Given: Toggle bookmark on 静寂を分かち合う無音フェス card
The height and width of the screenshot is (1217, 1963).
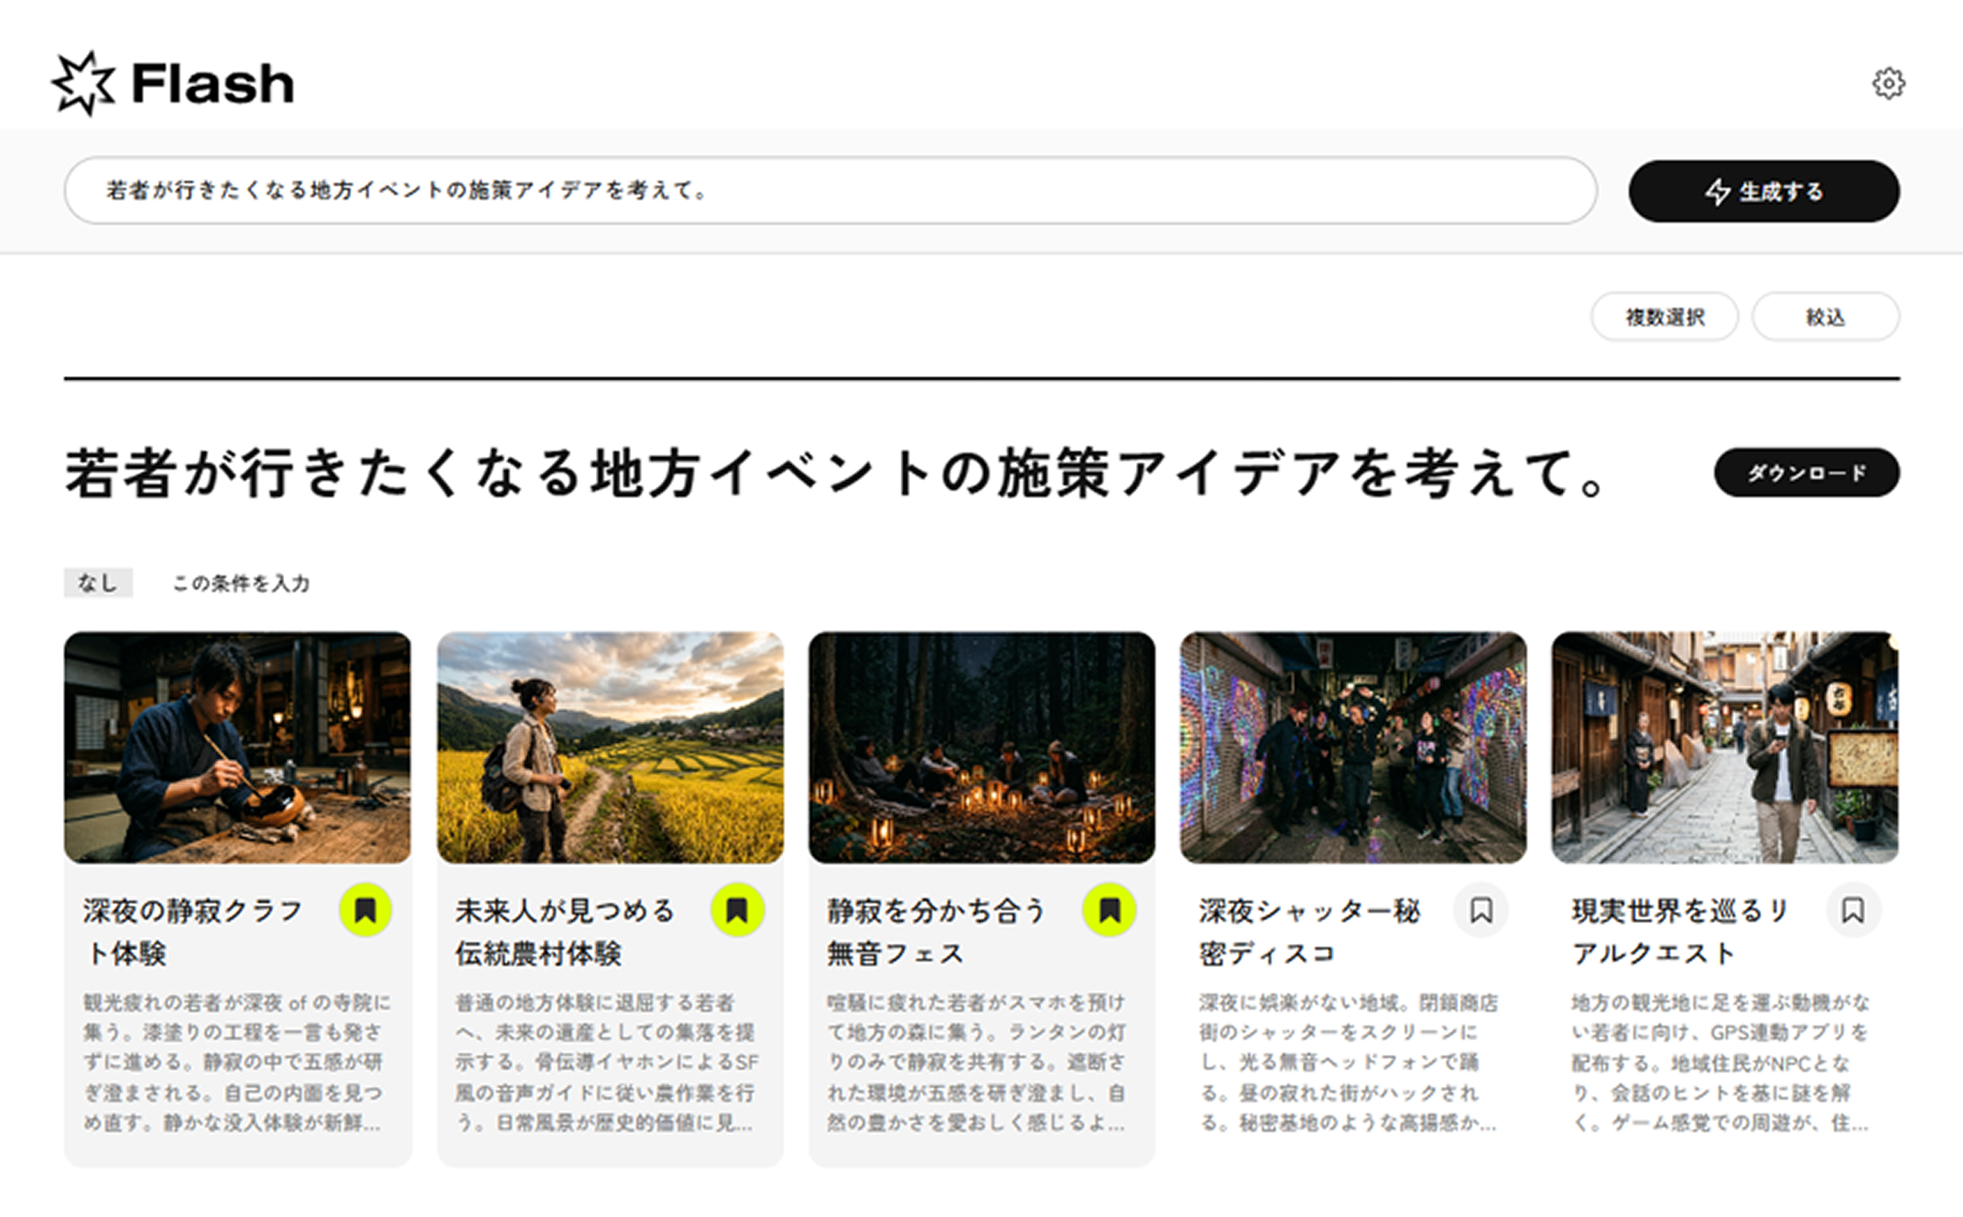Looking at the screenshot, I should click(x=1109, y=909).
